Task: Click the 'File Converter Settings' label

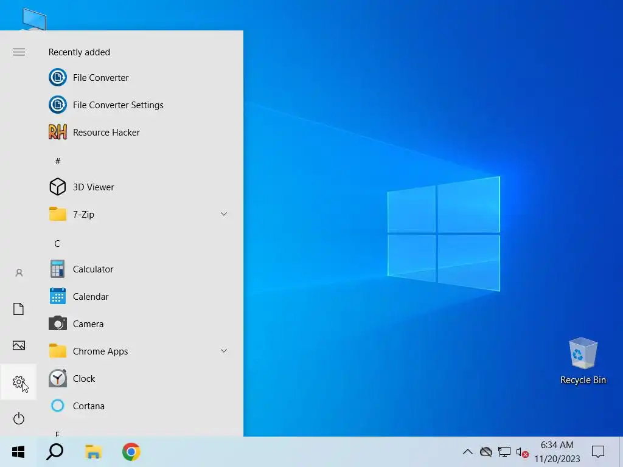Action: coord(118,105)
